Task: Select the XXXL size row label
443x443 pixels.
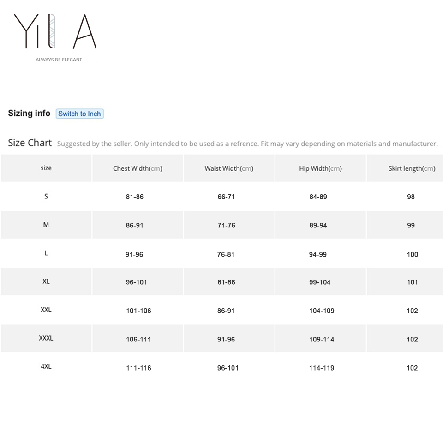Action: coord(46,338)
